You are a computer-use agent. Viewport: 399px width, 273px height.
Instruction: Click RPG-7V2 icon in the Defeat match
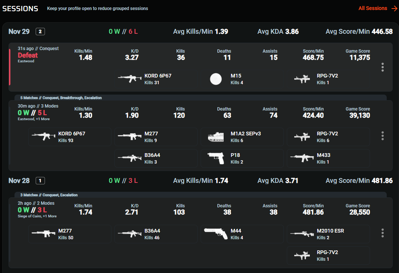pos(302,79)
